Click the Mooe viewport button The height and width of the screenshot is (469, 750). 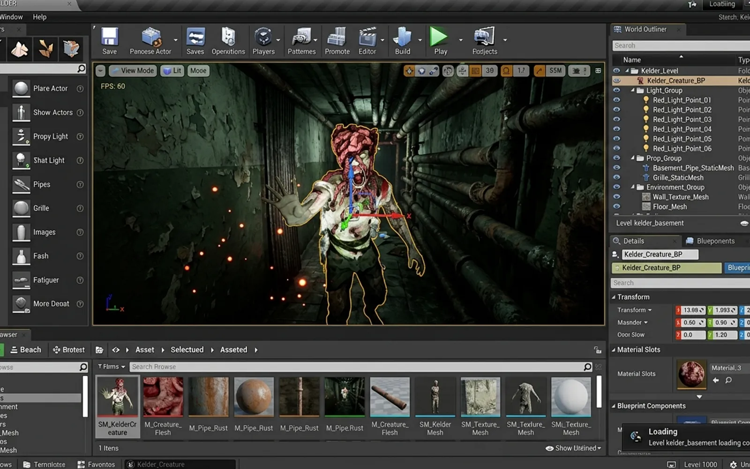[198, 71]
